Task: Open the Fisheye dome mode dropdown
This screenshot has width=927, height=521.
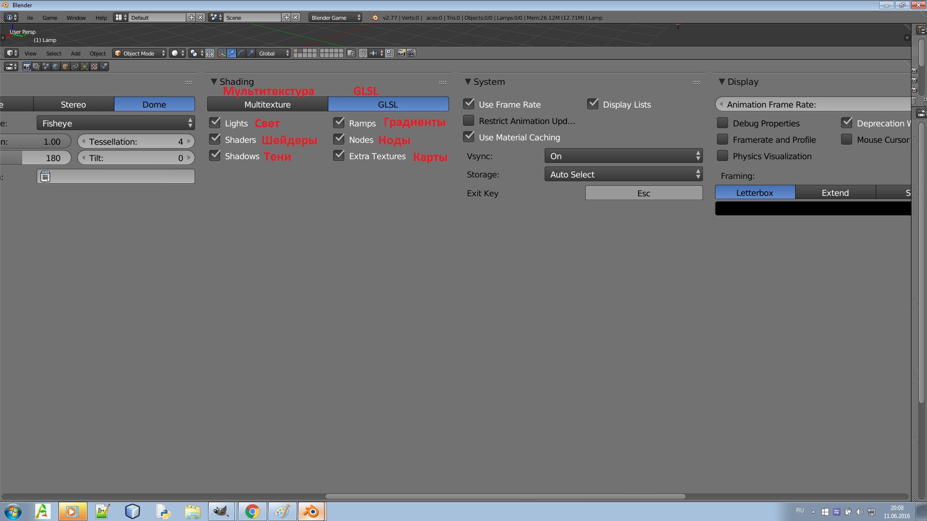Action: tap(116, 123)
